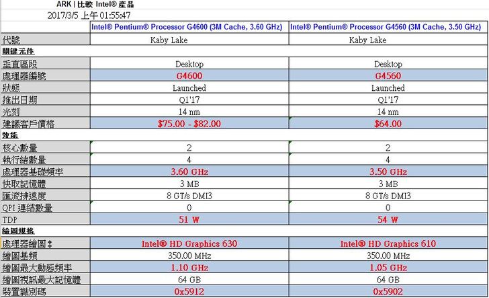Select the 執行緒數量 row label
This screenshot has height=298, width=489.
pos(46,159)
